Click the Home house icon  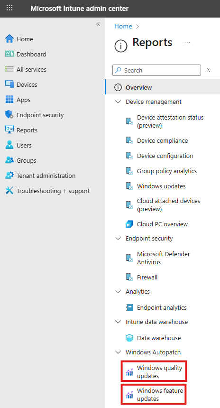tap(9, 39)
